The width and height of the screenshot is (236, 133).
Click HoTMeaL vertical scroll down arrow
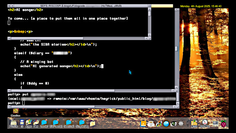pyautogui.click(x=150, y=35)
